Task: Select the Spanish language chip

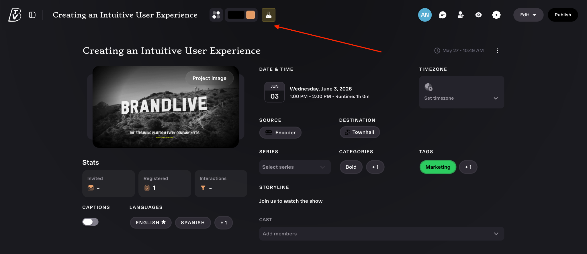Action: [193, 223]
